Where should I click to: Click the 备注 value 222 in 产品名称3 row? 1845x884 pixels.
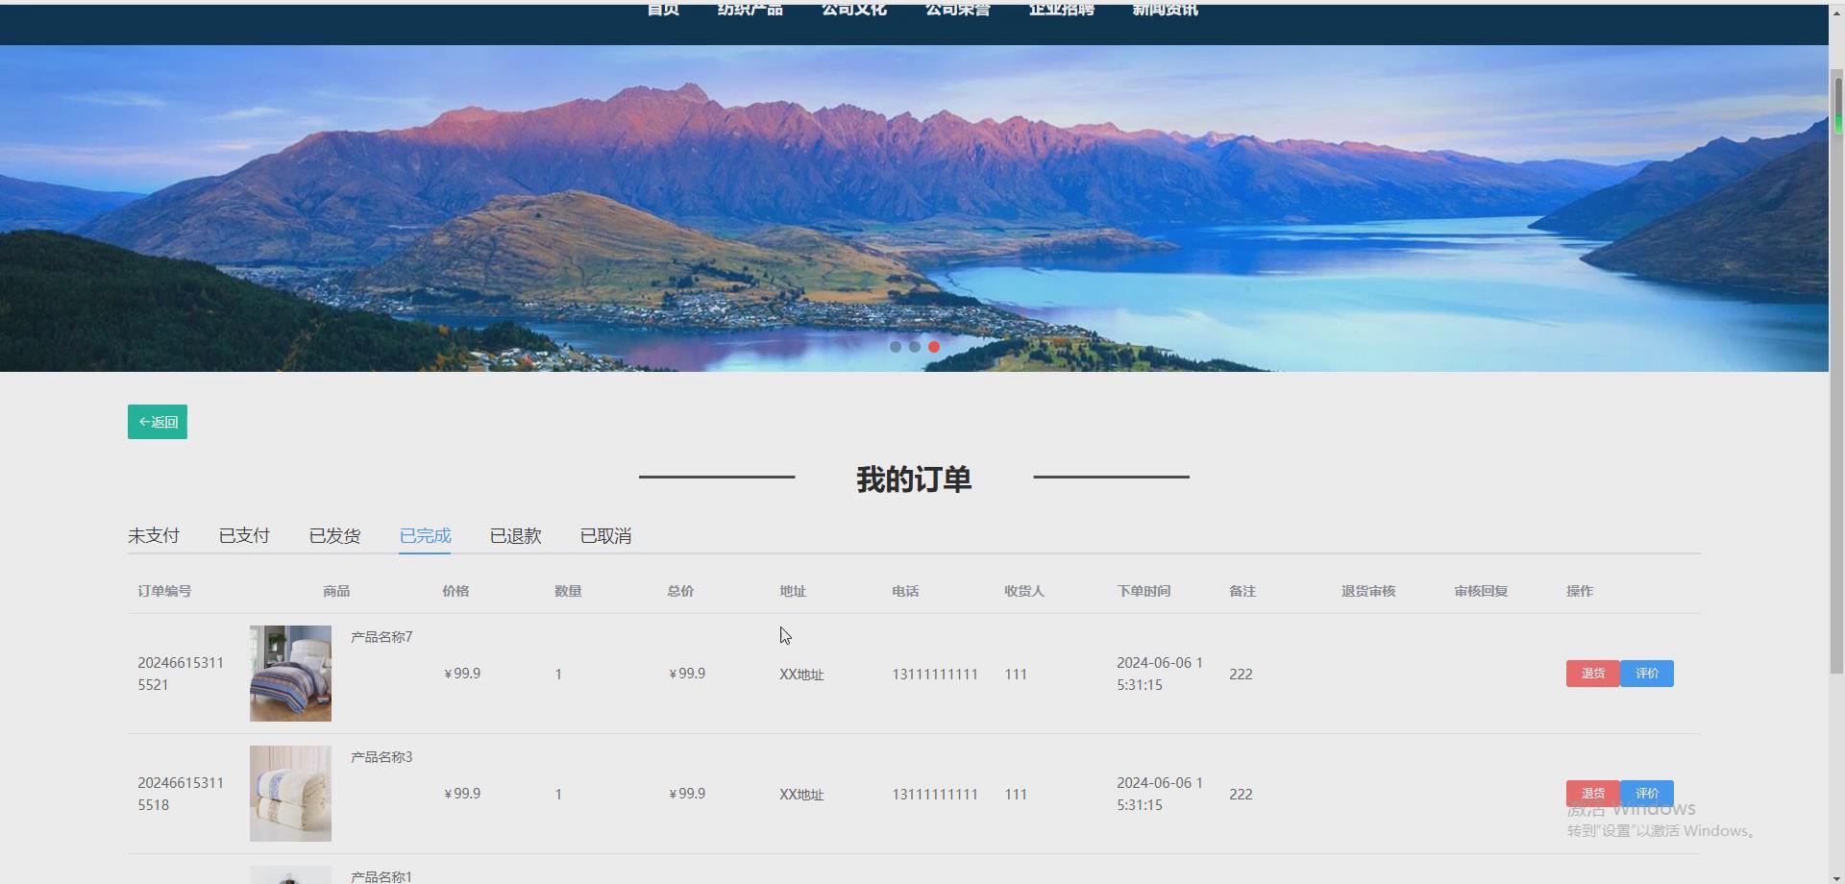coord(1241,795)
